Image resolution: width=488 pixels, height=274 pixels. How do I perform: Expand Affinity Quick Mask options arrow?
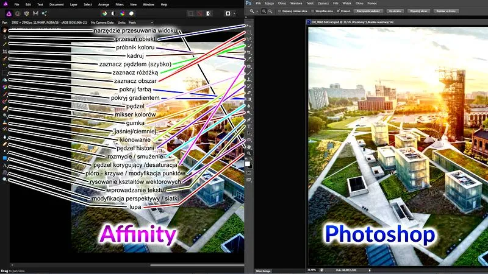(x=234, y=13)
